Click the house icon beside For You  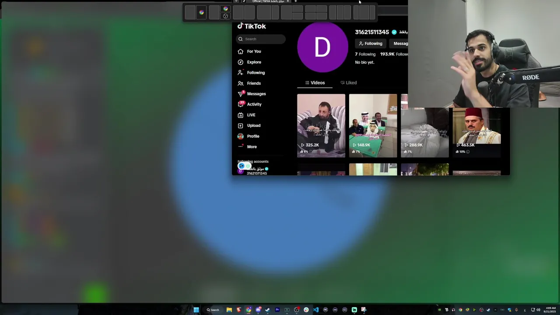240,51
